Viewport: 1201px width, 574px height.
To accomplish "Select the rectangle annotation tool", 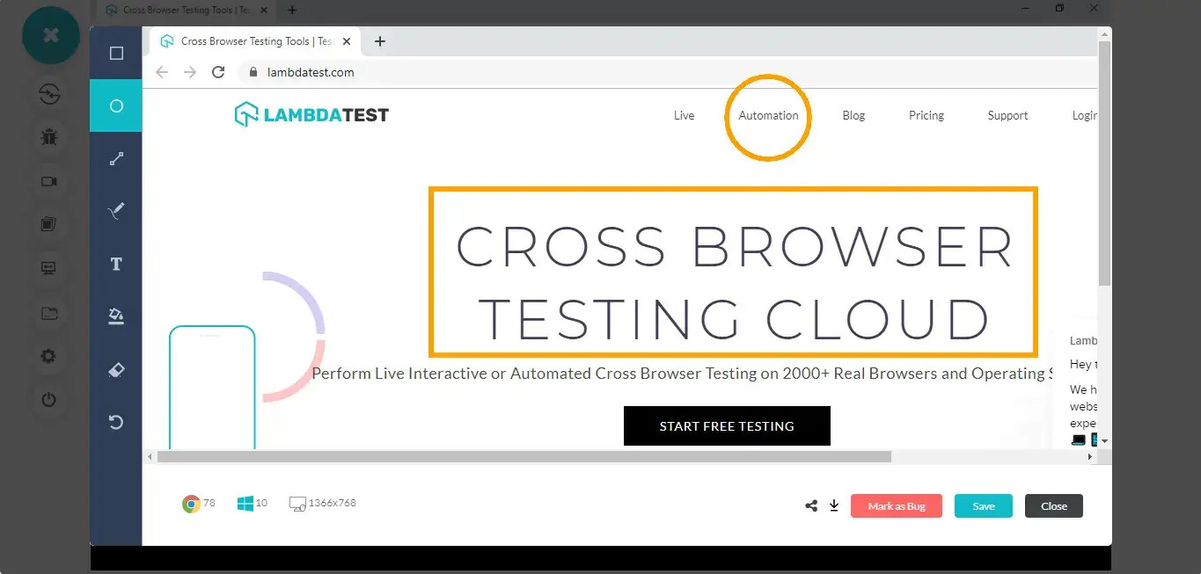I will [116, 54].
